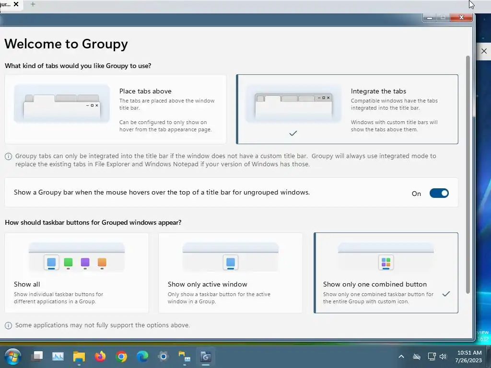Click the 'On' label beside the switch
This screenshot has width=491, height=368.
click(x=416, y=194)
